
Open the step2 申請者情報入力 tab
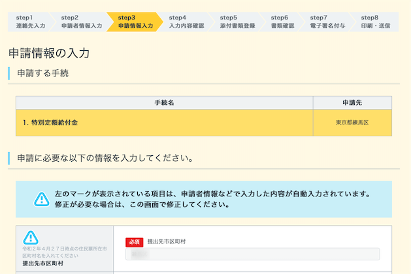point(81,22)
